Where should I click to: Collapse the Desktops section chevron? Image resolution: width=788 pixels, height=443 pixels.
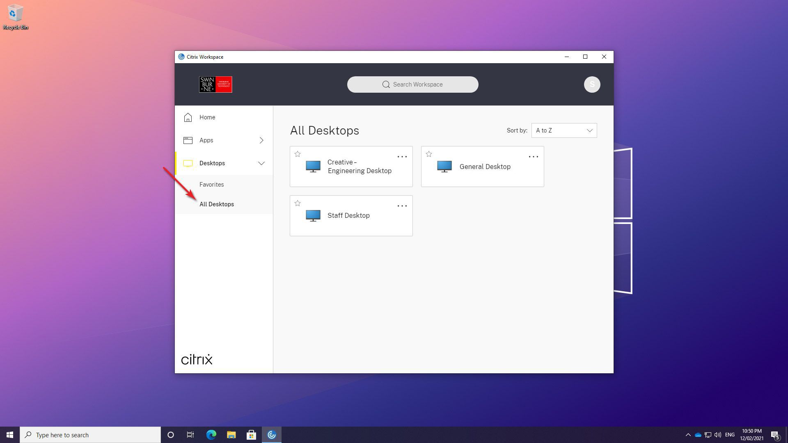click(x=261, y=163)
